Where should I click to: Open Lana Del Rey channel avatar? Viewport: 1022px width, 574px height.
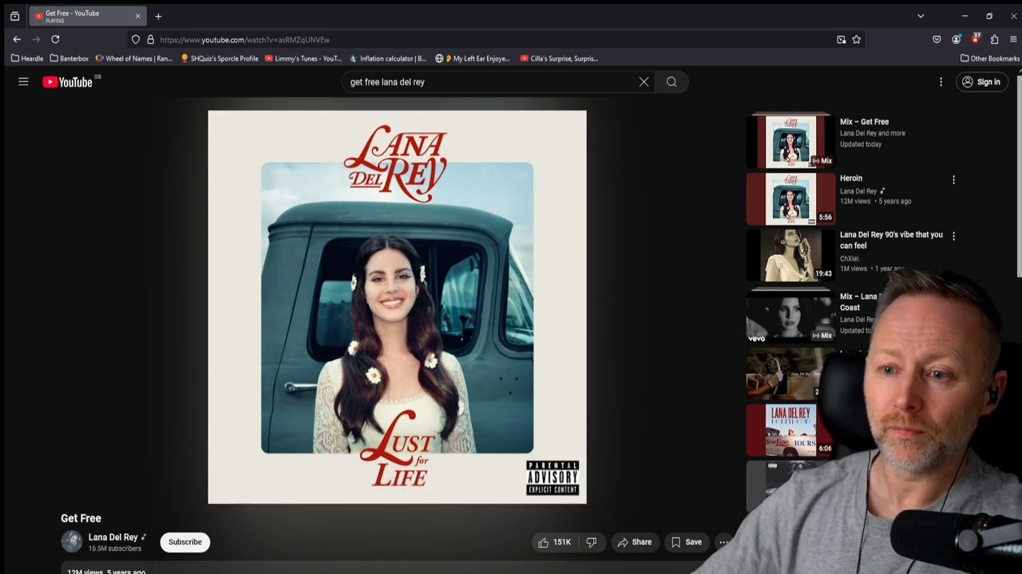[72, 542]
